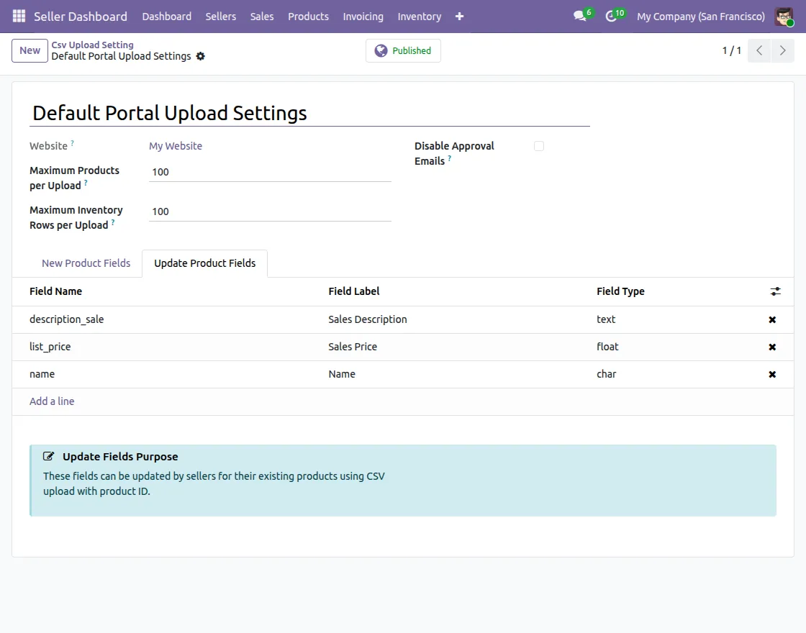The image size is (806, 633).
Task: Create a New record
Action: [30, 50]
